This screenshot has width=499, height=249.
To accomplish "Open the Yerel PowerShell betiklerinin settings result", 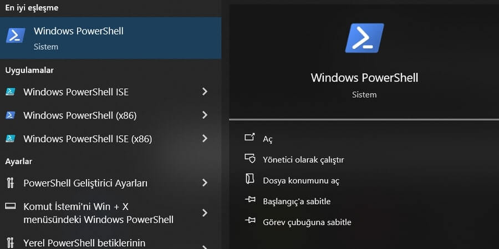I will click(84, 243).
